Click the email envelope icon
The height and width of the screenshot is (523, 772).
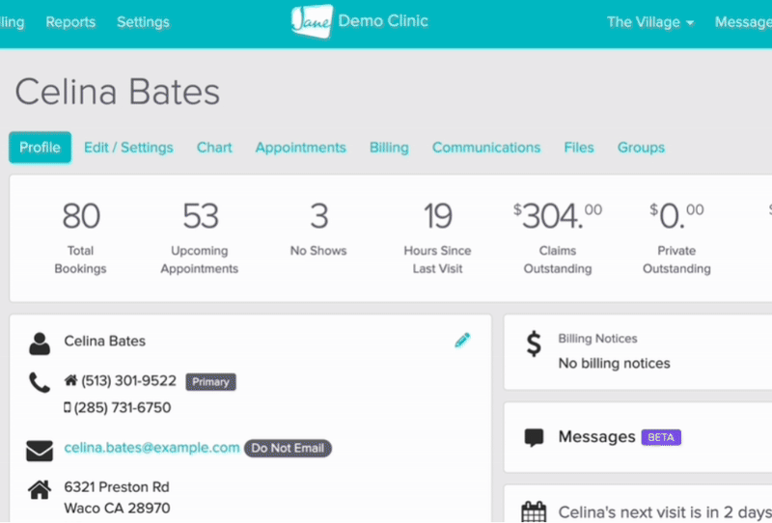[40, 450]
